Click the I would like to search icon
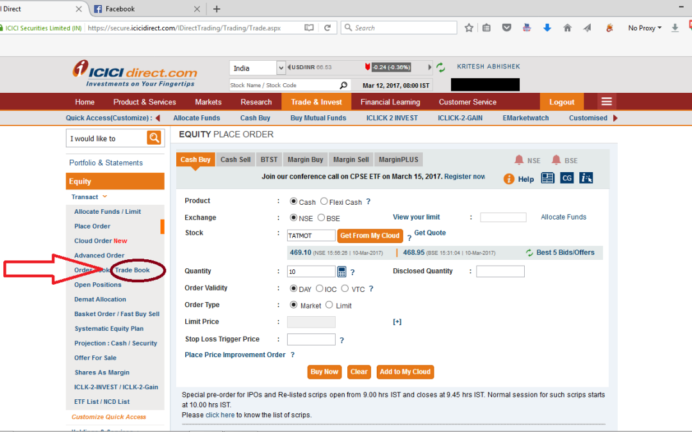The image size is (692, 432). pos(154,138)
